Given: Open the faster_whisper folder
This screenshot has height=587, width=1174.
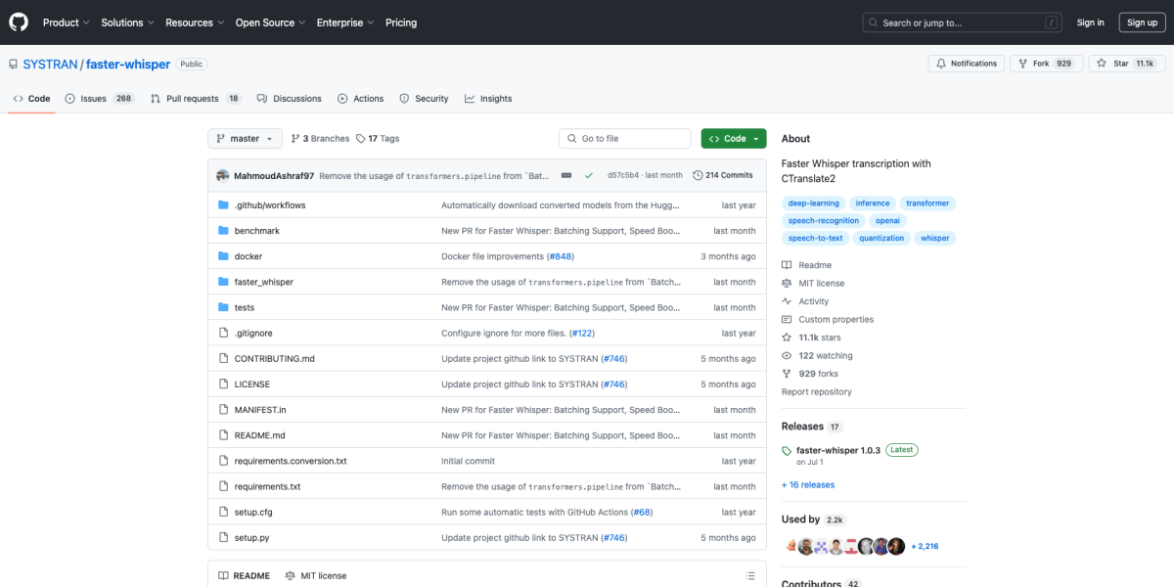Looking at the screenshot, I should pyautogui.click(x=263, y=282).
